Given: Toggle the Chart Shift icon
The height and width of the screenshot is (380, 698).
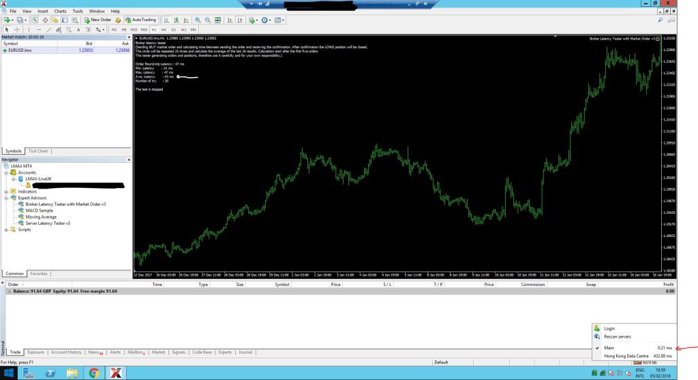Looking at the screenshot, I should pos(240,20).
